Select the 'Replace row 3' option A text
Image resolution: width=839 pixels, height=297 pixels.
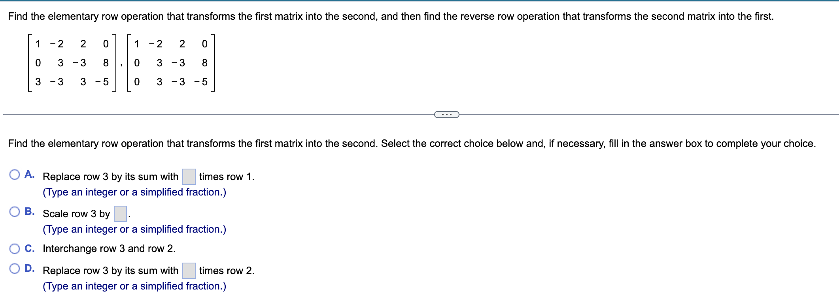pos(110,177)
